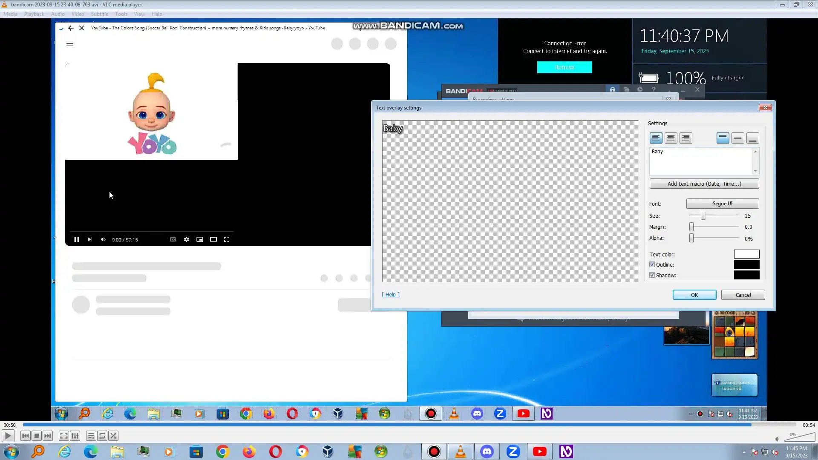The height and width of the screenshot is (460, 818).
Task: Skip to previous media in VLC
Action: point(25,436)
